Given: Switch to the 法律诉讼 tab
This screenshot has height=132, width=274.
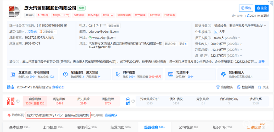Looking at the screenshot, I should pos(87,127).
